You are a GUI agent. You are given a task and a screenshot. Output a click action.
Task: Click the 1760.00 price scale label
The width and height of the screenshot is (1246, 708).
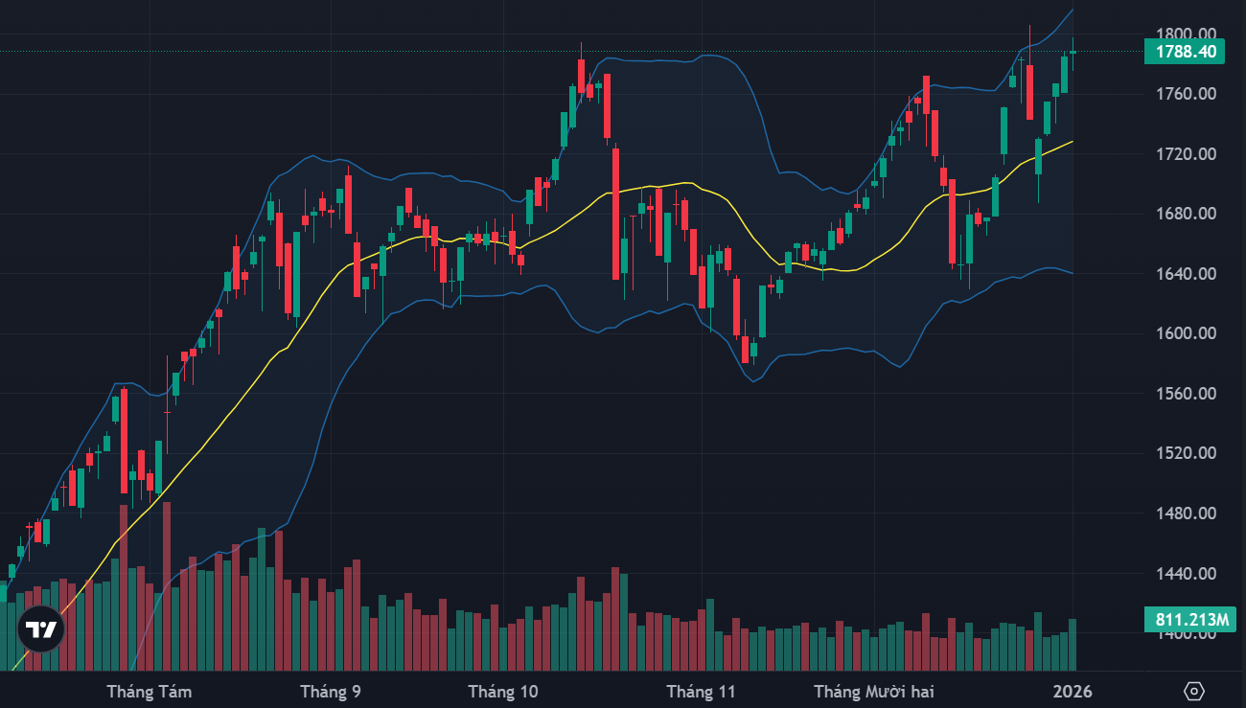point(1186,94)
